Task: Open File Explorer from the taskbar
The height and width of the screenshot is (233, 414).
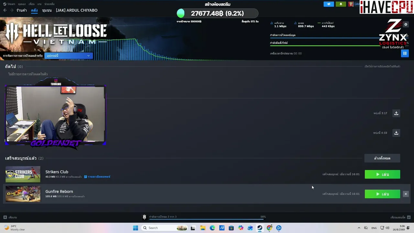Action: coord(203,228)
